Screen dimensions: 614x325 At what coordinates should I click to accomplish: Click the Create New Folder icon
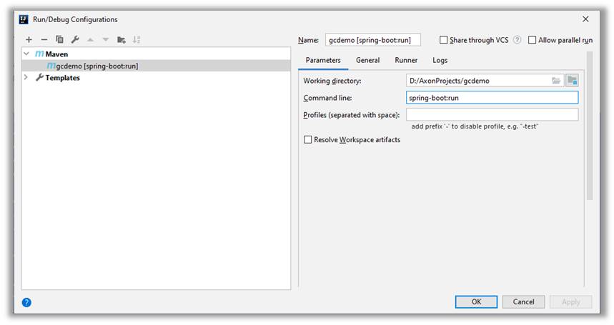coord(122,40)
